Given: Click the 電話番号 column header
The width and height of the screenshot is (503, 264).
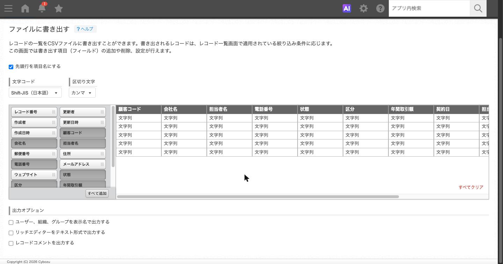Looking at the screenshot, I should 275,109.
